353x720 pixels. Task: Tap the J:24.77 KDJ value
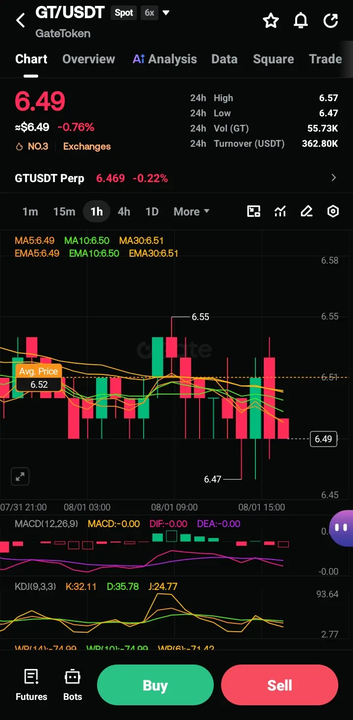163,586
